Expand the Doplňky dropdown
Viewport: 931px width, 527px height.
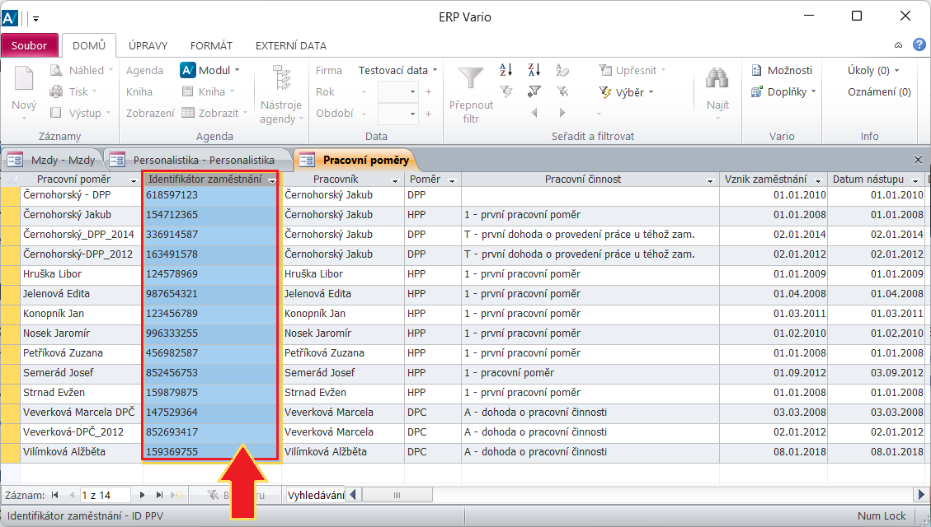pyautogui.click(x=783, y=92)
